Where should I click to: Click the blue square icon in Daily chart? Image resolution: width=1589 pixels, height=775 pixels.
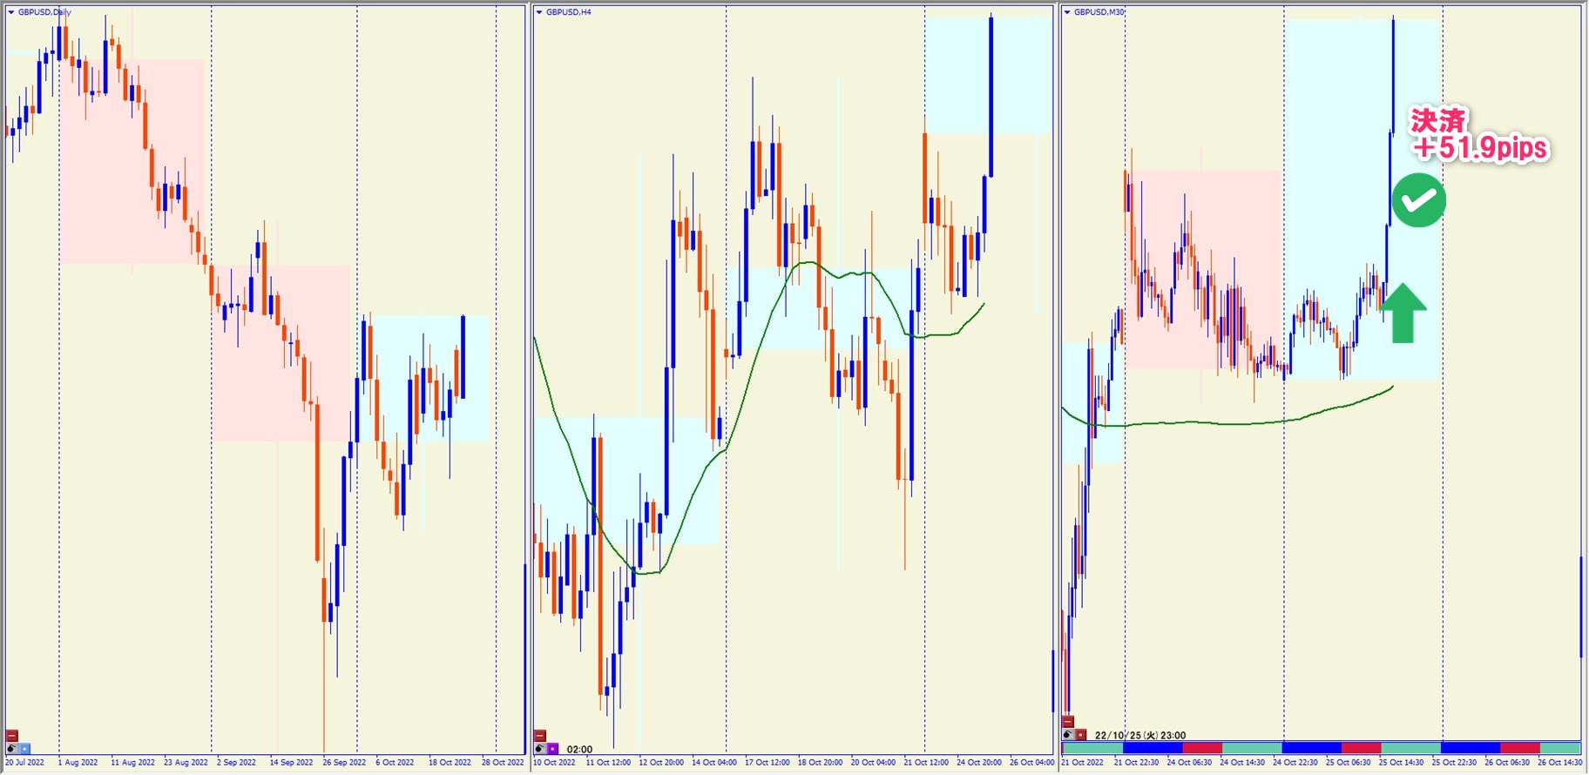(x=24, y=748)
